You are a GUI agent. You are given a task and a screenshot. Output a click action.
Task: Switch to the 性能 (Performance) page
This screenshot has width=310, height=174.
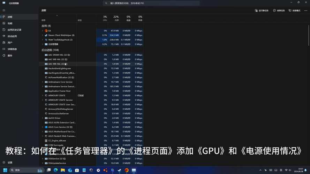coord(19,23)
